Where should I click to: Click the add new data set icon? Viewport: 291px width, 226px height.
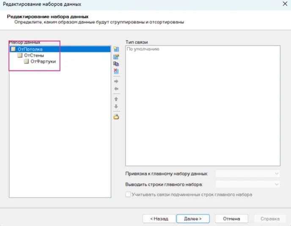[x=116, y=49]
